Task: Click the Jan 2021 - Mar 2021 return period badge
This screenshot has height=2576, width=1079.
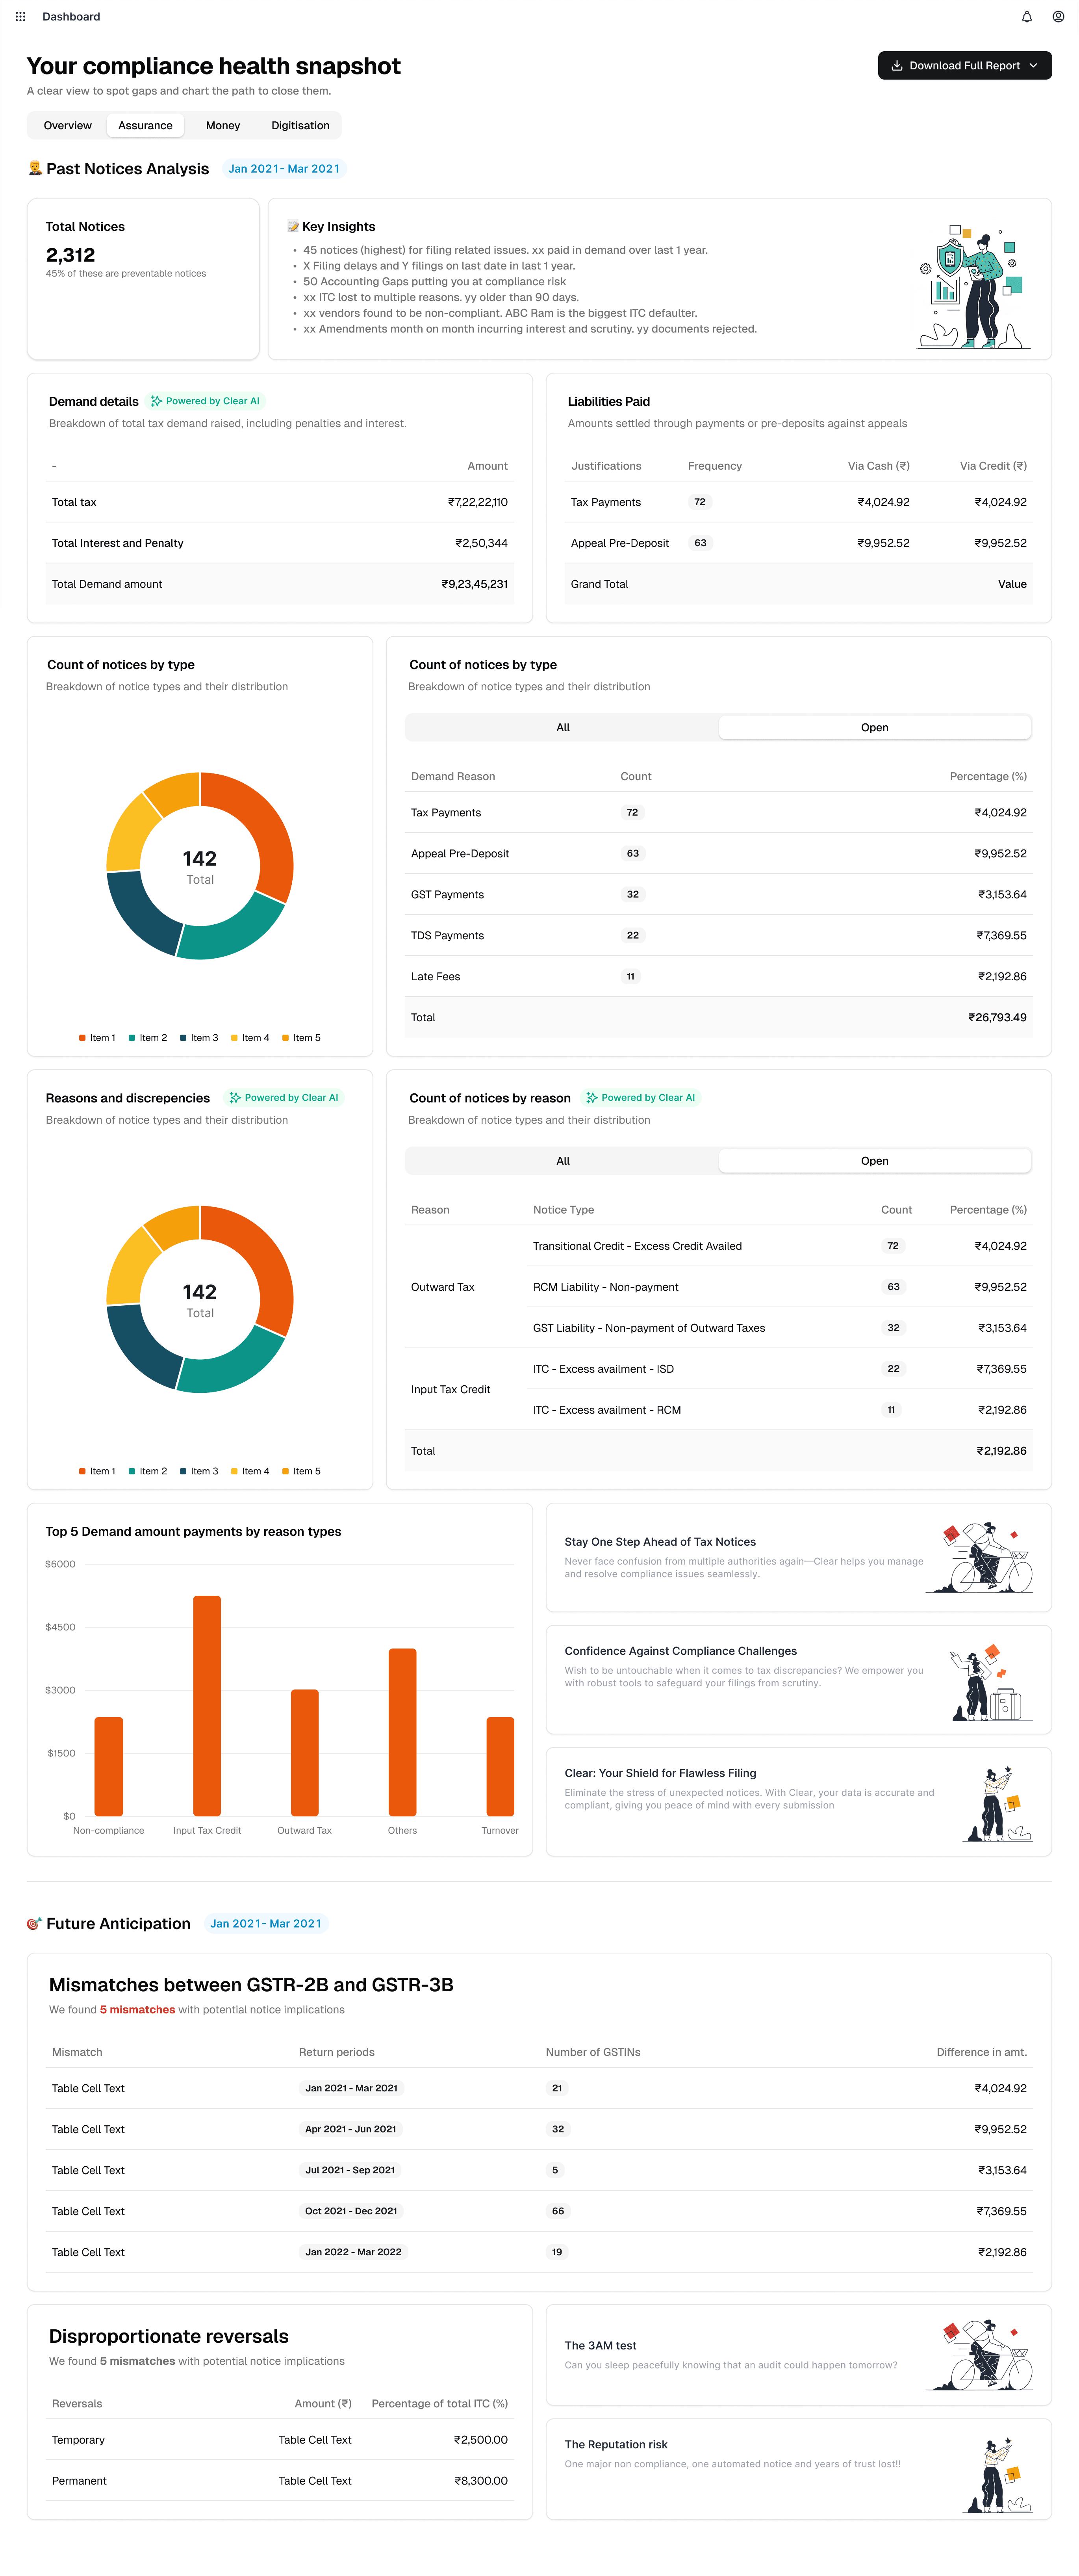Action: 352,2088
